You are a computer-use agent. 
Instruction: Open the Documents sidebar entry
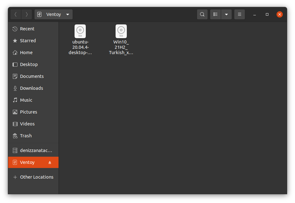(x=33, y=76)
